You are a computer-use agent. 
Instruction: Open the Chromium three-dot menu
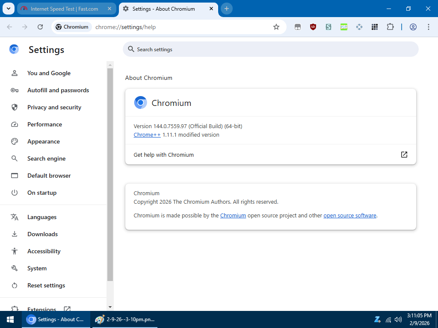[429, 27]
